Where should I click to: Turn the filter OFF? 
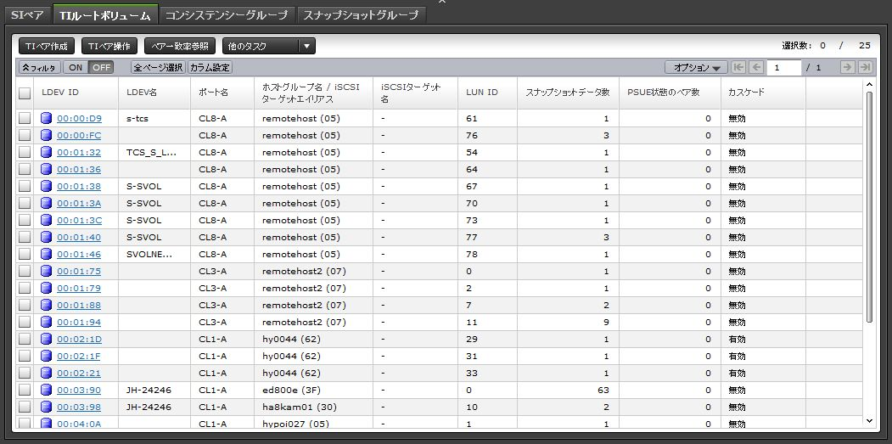pyautogui.click(x=101, y=67)
